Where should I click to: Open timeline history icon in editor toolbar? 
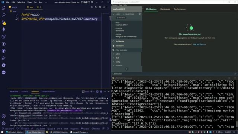pyautogui.click(x=96, y=7)
